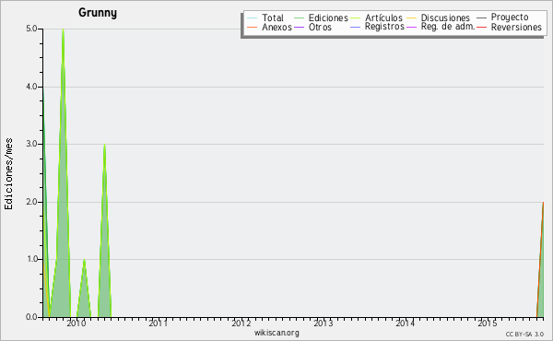
Task: Click the 2.0 y-axis value
Action: (x=31, y=202)
